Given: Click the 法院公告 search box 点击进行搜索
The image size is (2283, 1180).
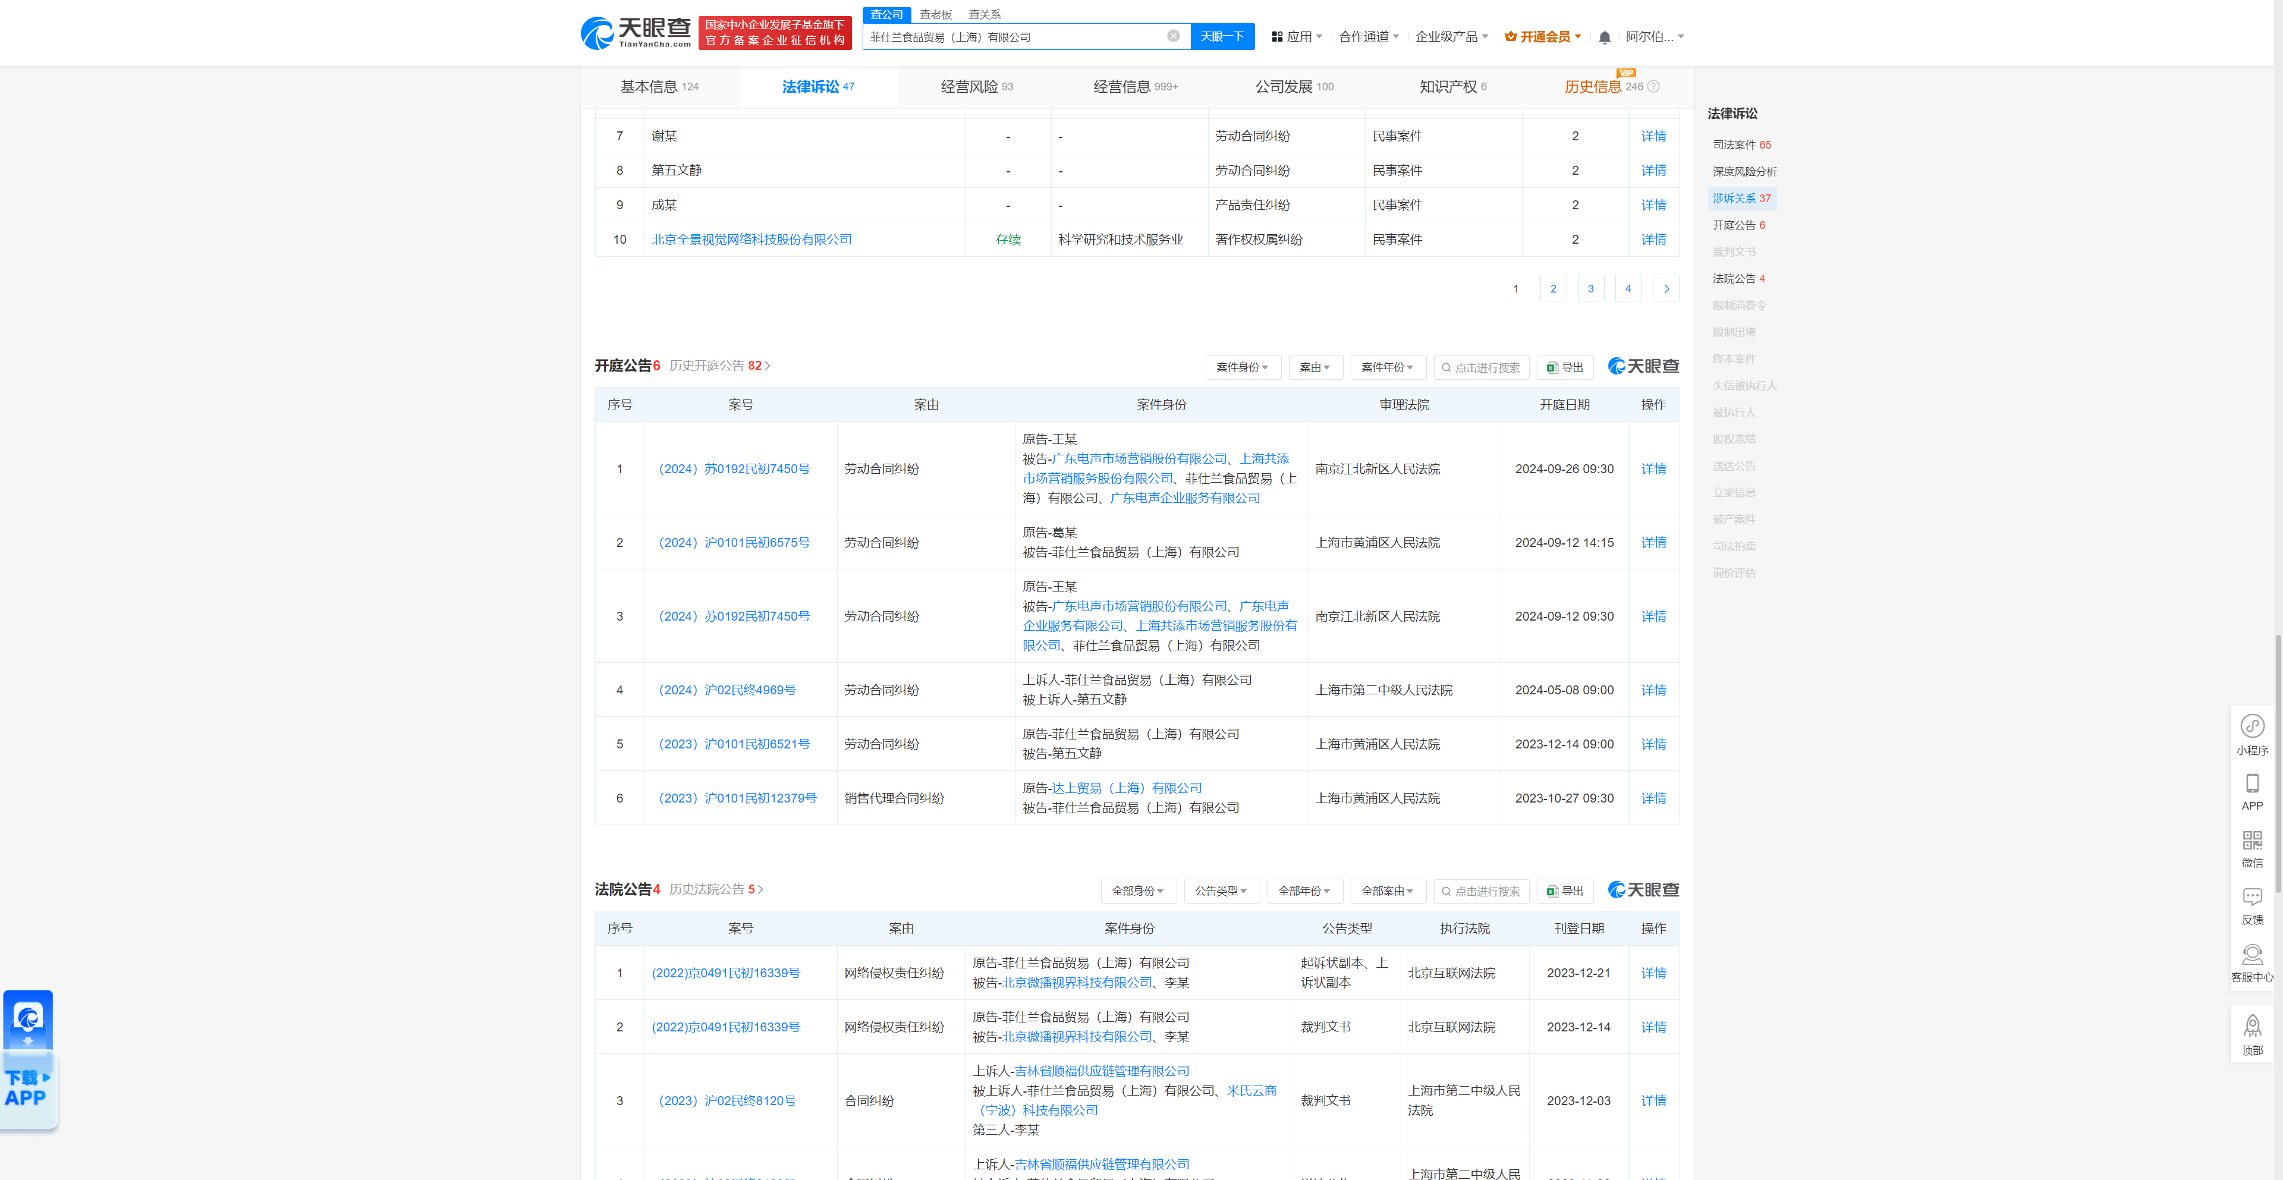Looking at the screenshot, I should (1481, 890).
